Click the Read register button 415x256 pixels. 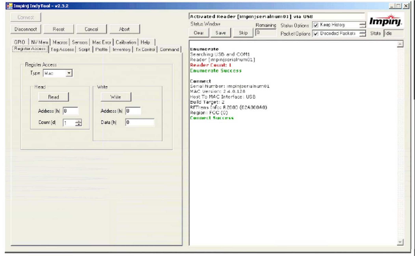click(x=53, y=97)
